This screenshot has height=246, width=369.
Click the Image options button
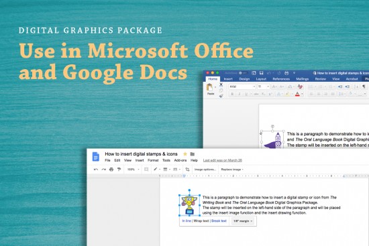point(205,170)
